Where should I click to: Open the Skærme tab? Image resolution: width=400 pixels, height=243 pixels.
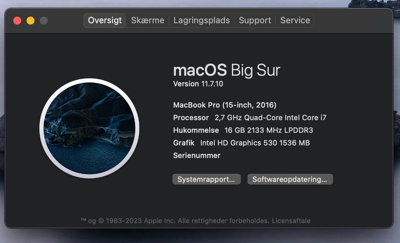(x=147, y=20)
